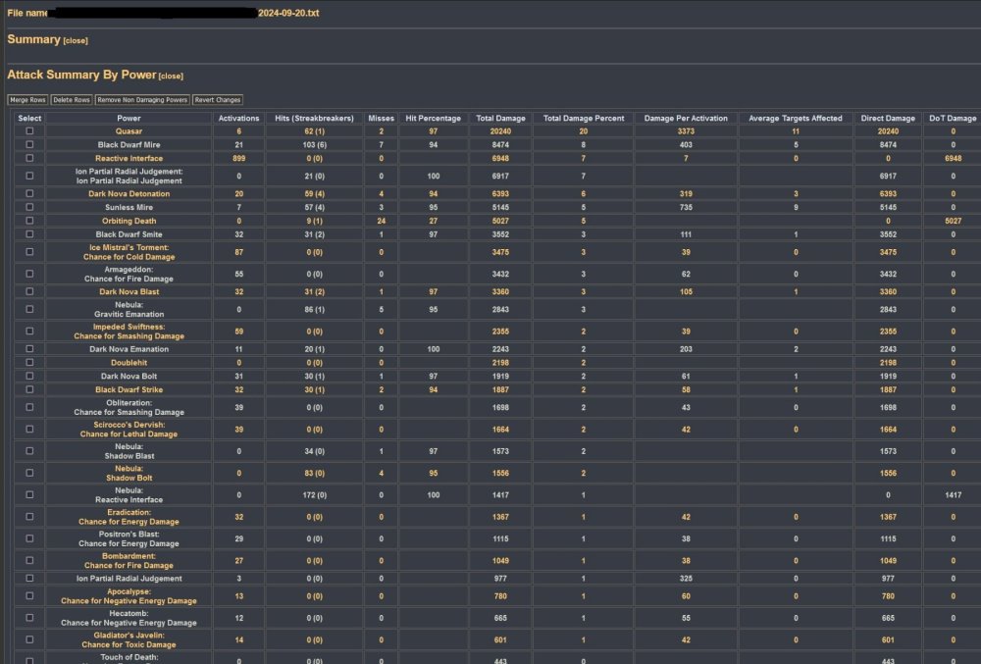Click the Average Targets Affected header
981x664 pixels.
pyautogui.click(x=796, y=118)
